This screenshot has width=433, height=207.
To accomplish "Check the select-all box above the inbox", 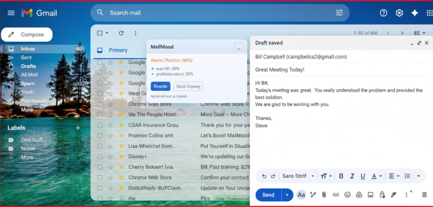I will click(100, 33).
